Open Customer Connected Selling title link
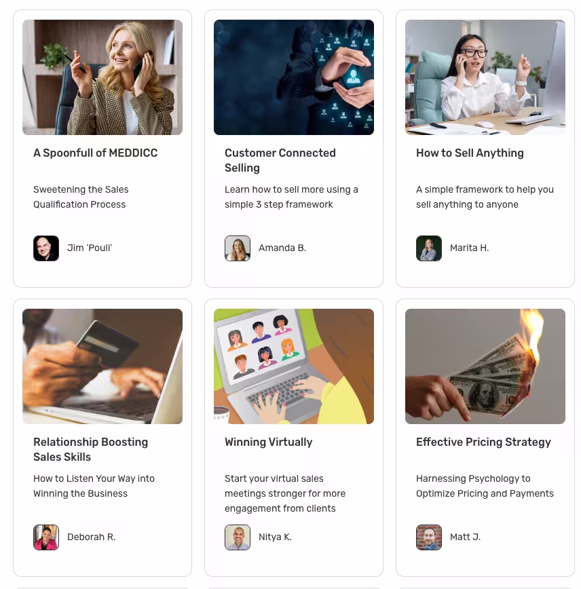The image size is (581, 589). pos(280,160)
